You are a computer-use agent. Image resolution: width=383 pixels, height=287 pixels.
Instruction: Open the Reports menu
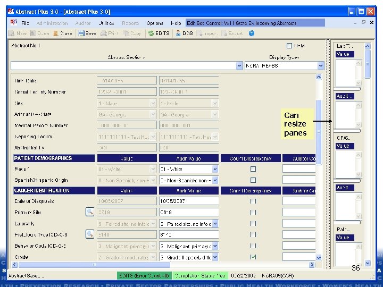[x=130, y=23]
